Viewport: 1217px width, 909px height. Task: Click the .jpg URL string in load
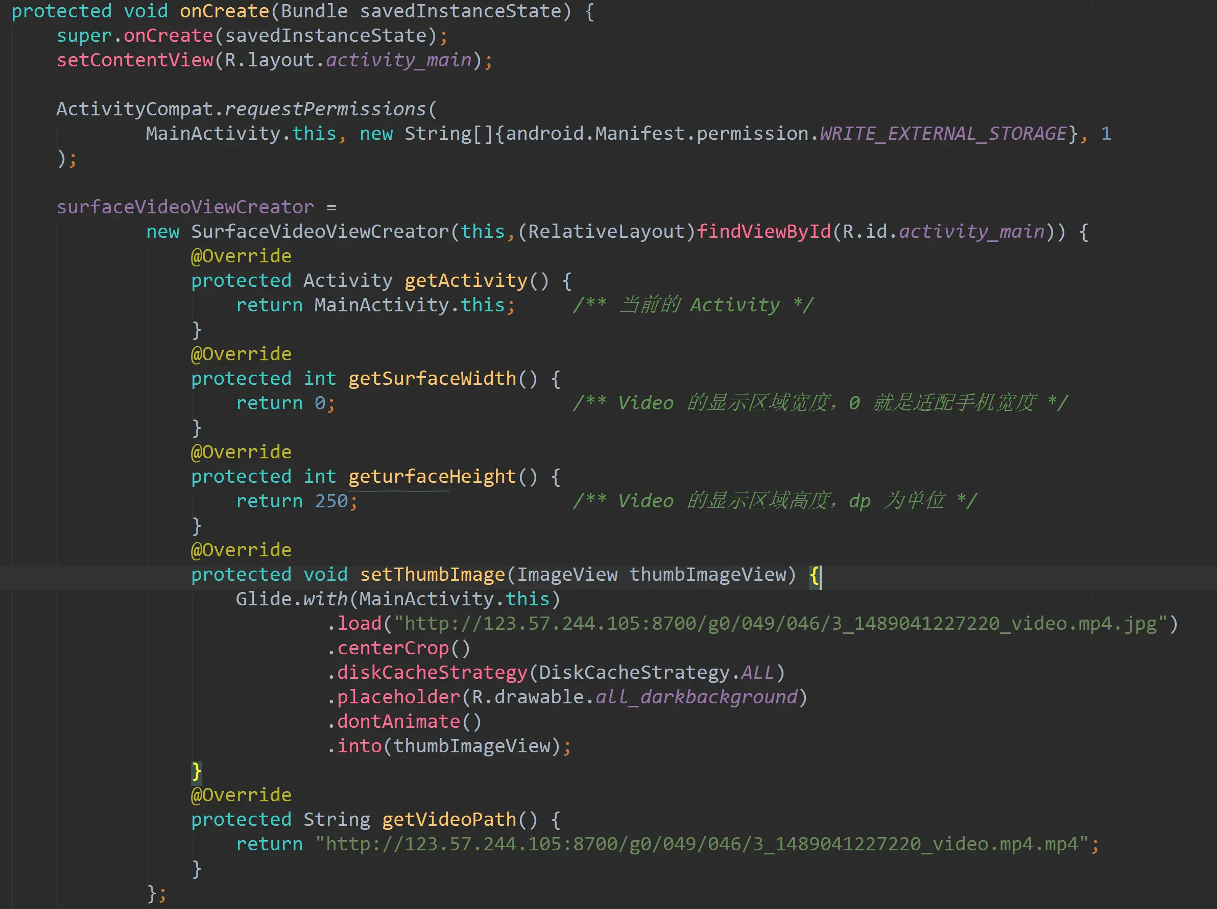point(780,624)
